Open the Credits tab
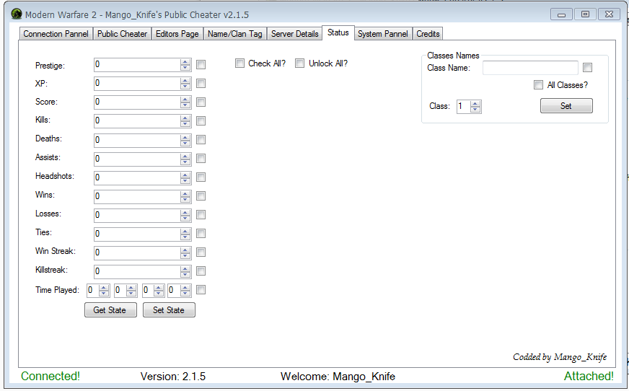Viewport: 629px width, 391px height. tap(428, 34)
